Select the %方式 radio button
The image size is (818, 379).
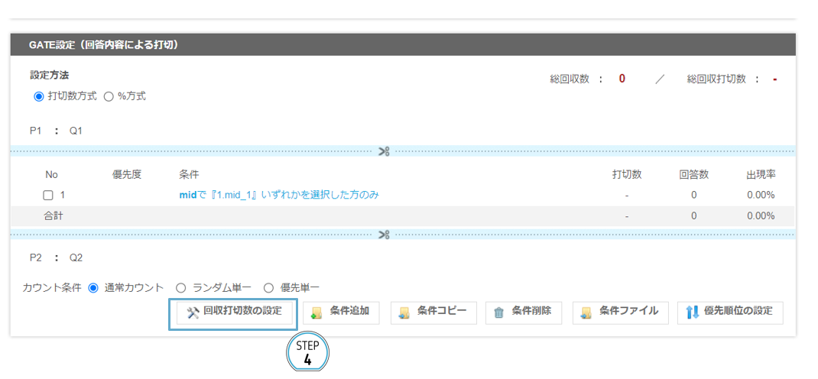tap(109, 97)
